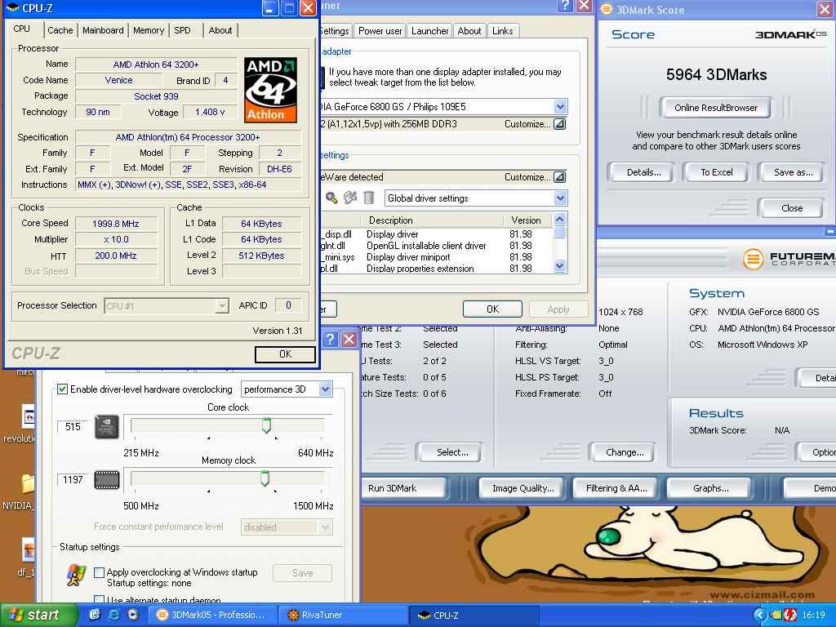This screenshot has width=836, height=627.
Task: Click the To Excel button
Action: 716,172
